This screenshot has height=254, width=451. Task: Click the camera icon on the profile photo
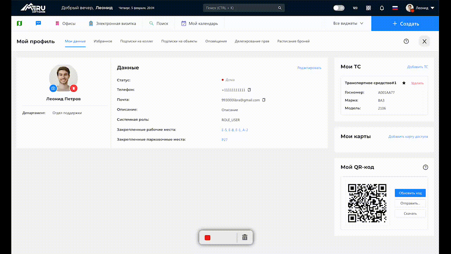[x=53, y=89]
